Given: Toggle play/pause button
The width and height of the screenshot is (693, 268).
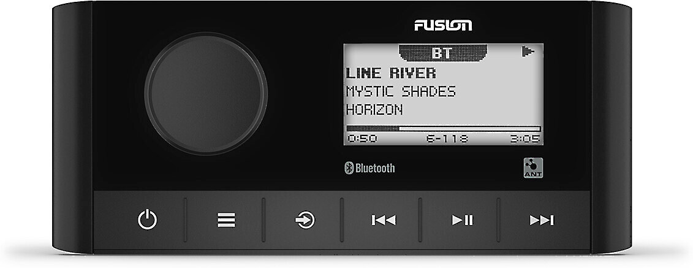Looking at the screenshot, I should 462,220.
